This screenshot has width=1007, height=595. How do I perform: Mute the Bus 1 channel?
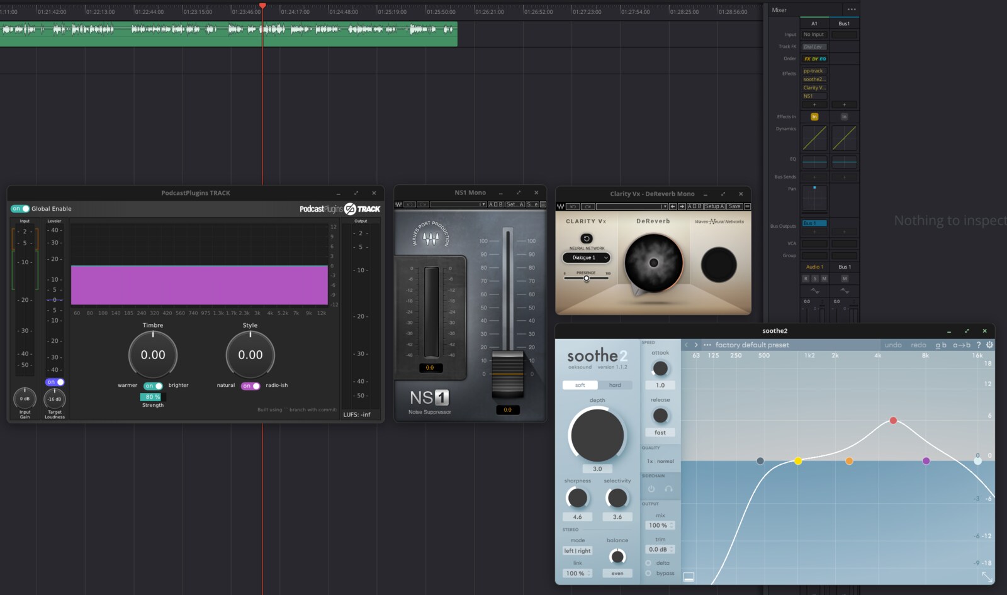[844, 278]
